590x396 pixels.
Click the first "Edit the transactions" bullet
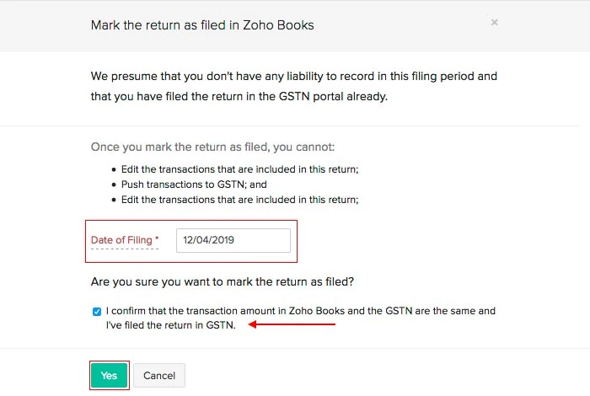tap(240, 169)
